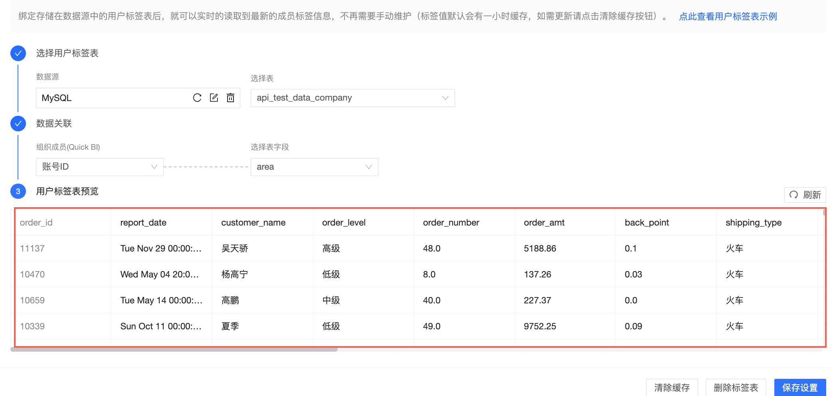
Task: Delete the MySQL data source via trash icon
Action: tap(231, 98)
